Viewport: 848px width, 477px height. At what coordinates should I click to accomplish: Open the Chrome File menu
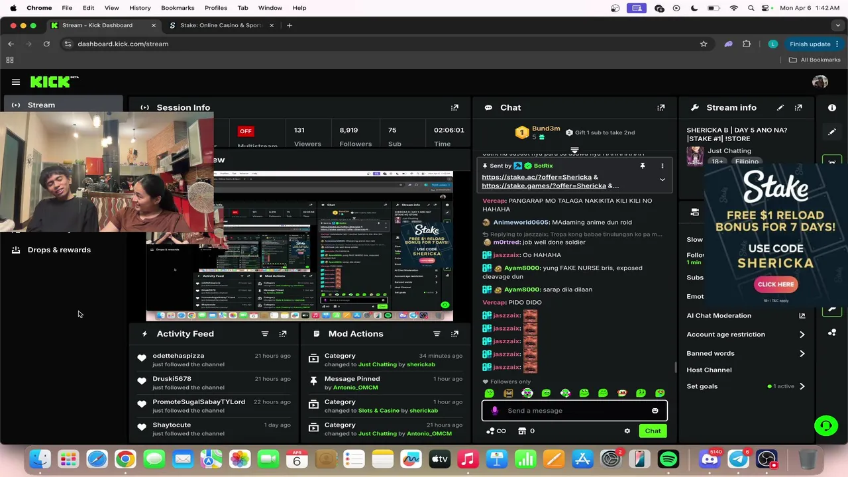67,8
